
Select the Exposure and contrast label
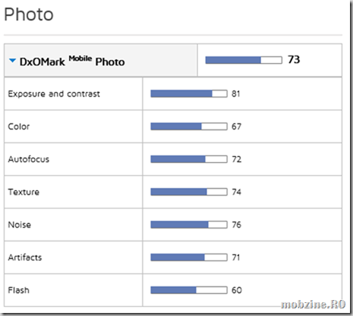pyautogui.click(x=54, y=94)
